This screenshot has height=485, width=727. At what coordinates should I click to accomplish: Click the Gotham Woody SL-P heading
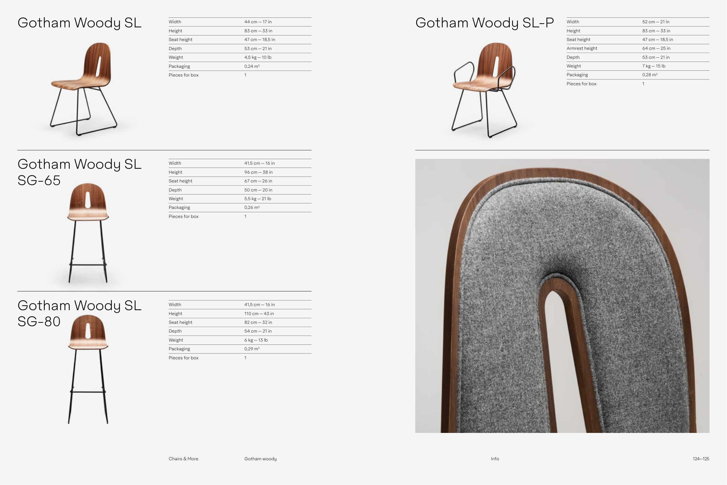[x=484, y=23]
